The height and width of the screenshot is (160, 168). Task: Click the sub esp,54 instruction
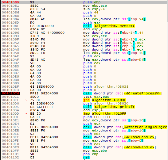(94, 9)
